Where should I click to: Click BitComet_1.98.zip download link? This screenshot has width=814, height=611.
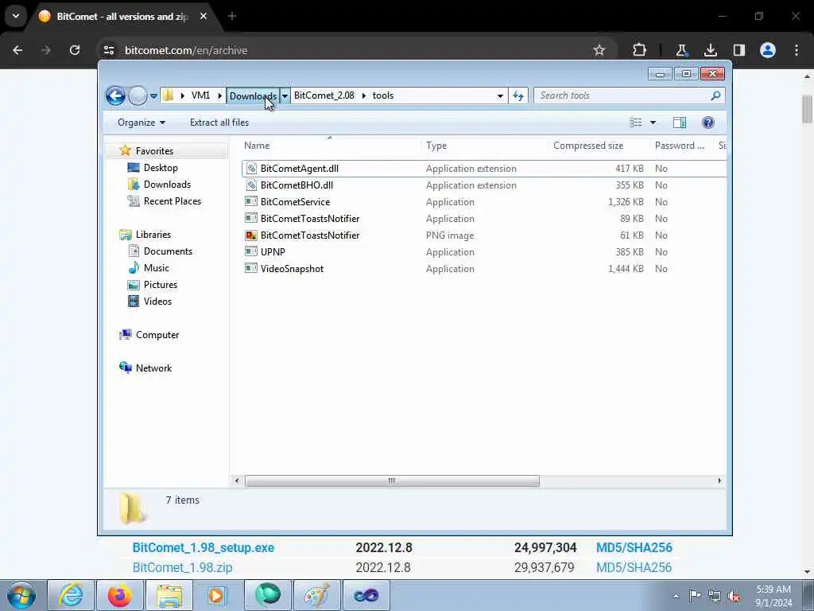tap(182, 567)
